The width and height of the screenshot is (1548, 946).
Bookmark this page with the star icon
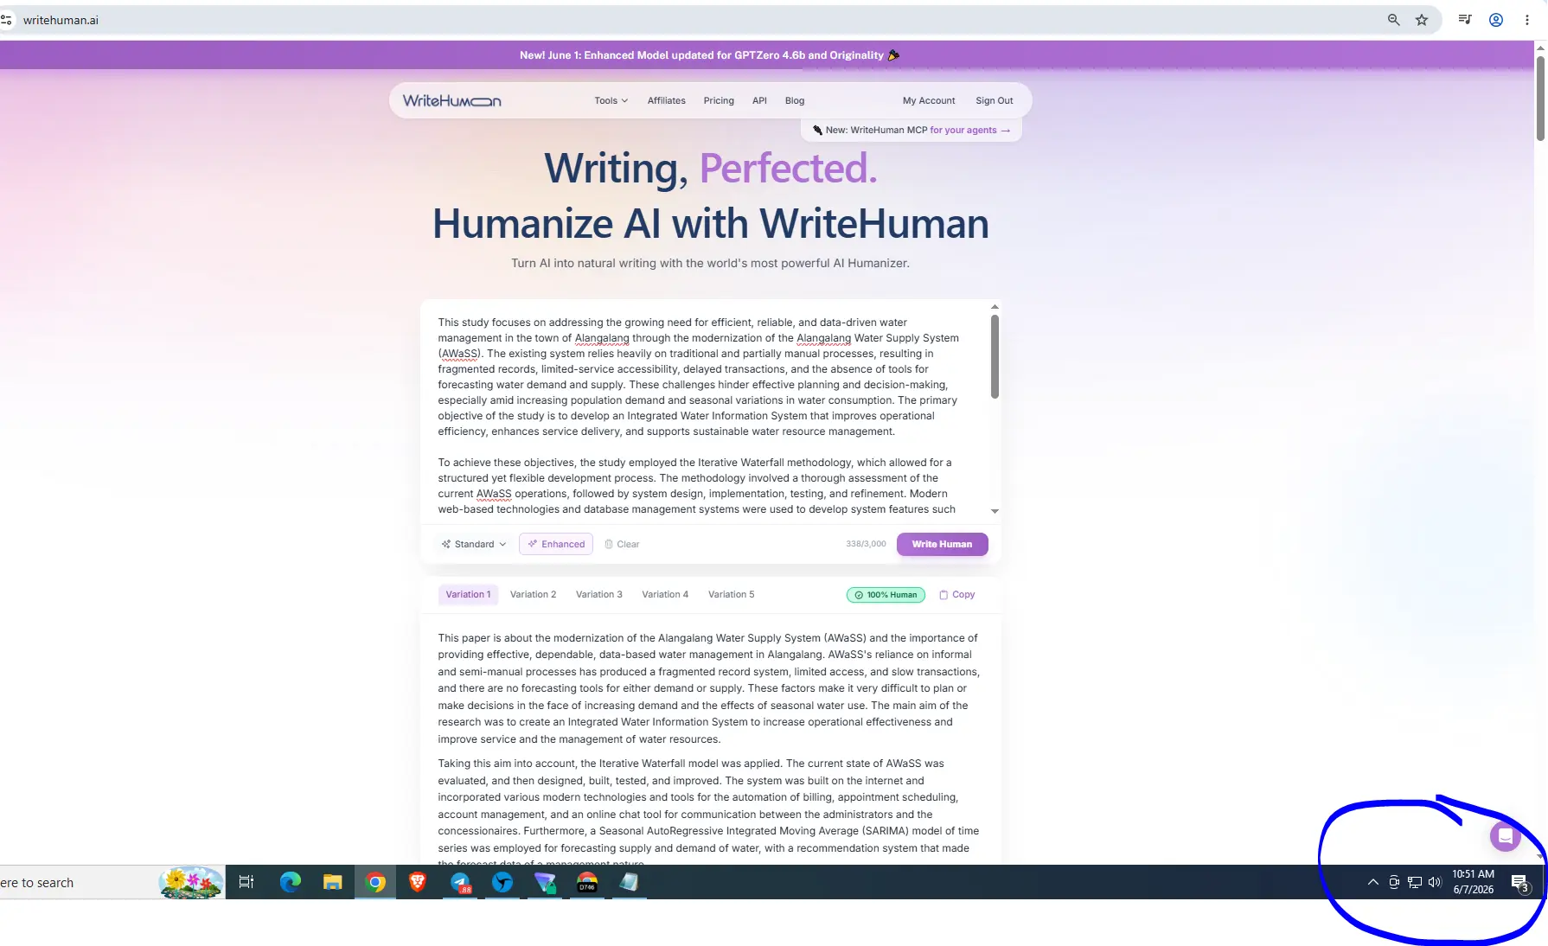click(1422, 20)
